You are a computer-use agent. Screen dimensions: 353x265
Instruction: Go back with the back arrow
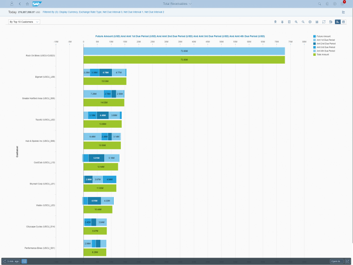coord(20,3)
